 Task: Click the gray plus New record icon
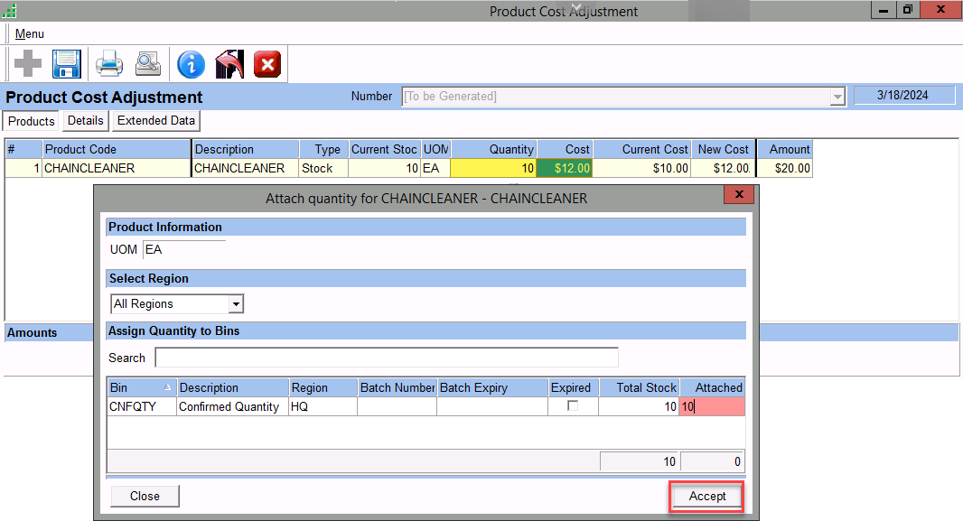coord(28,64)
